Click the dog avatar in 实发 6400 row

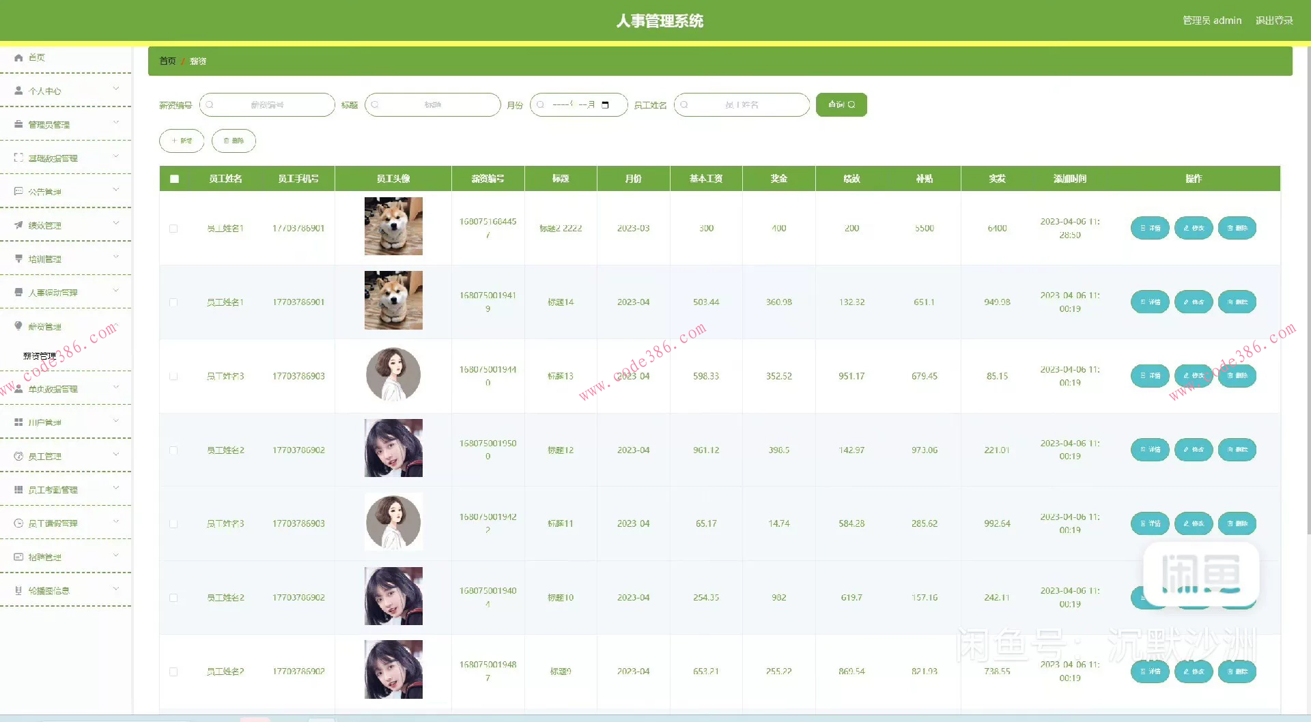point(393,227)
